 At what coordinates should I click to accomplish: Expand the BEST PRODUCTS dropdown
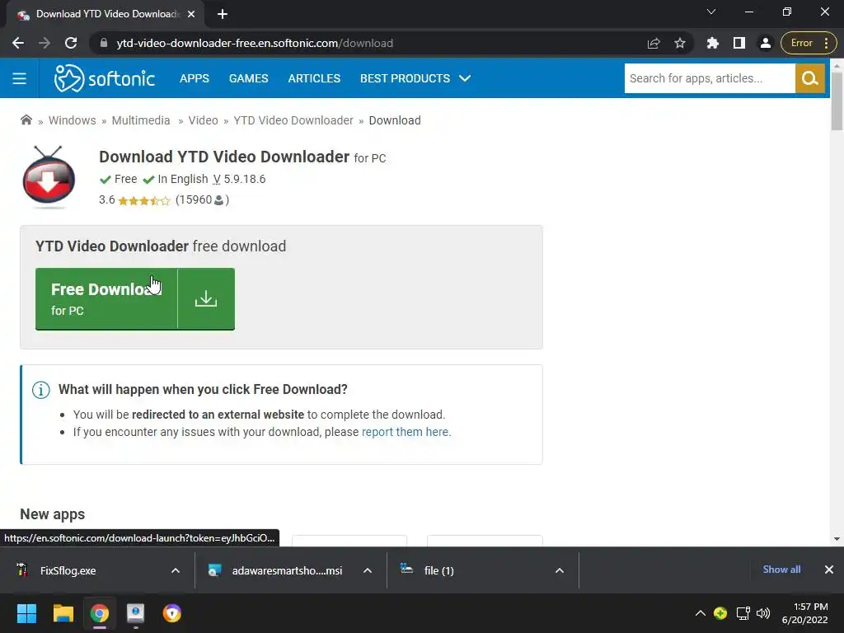(x=415, y=78)
